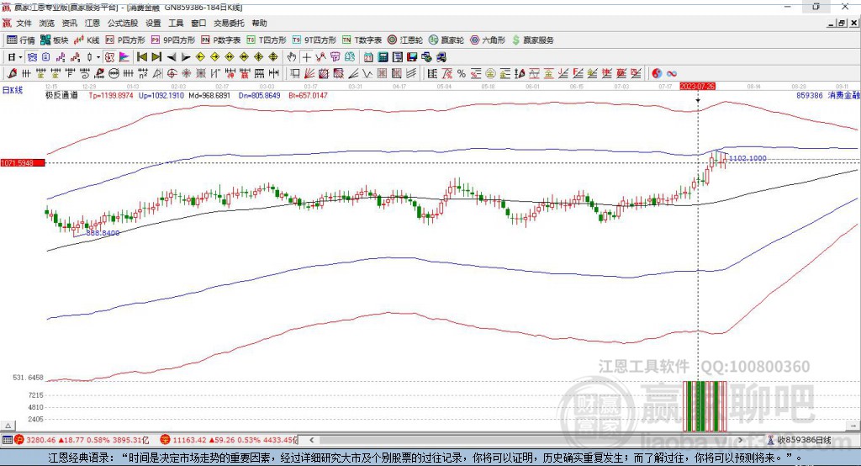
Task: Open the calculator icon in toolbar
Action: tap(383, 57)
